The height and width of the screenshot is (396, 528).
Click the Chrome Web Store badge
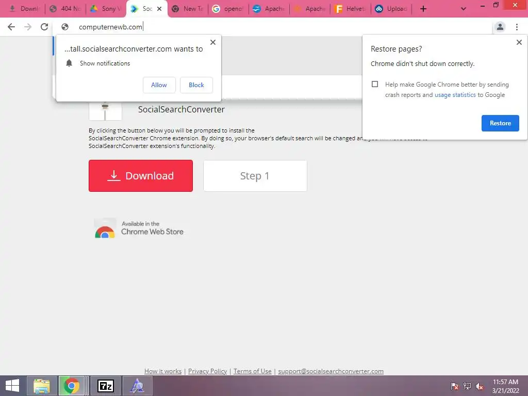pos(139,228)
